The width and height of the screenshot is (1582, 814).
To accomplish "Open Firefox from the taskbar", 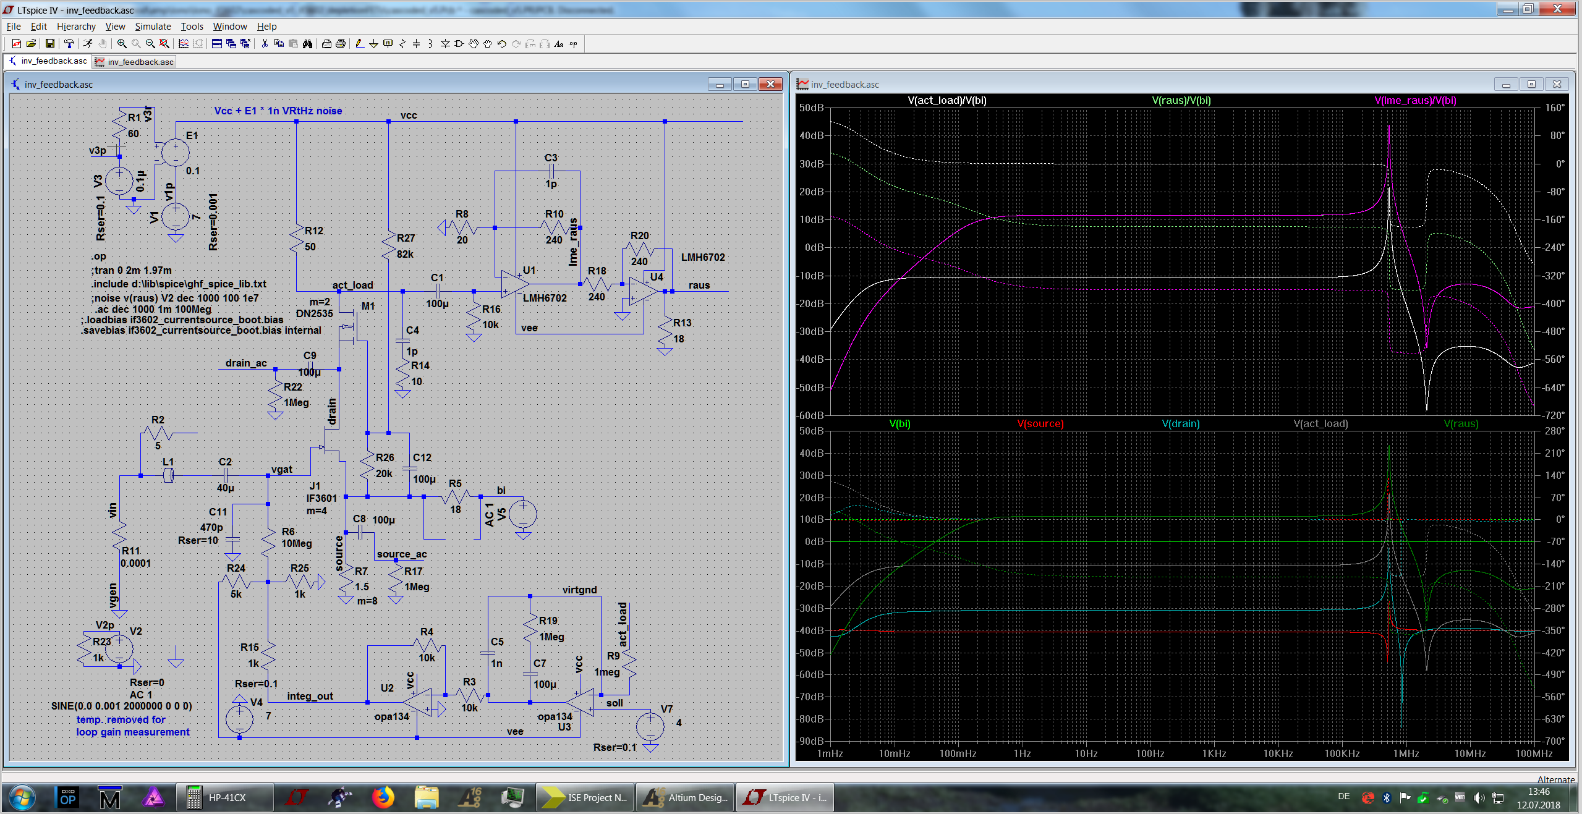I will (383, 798).
